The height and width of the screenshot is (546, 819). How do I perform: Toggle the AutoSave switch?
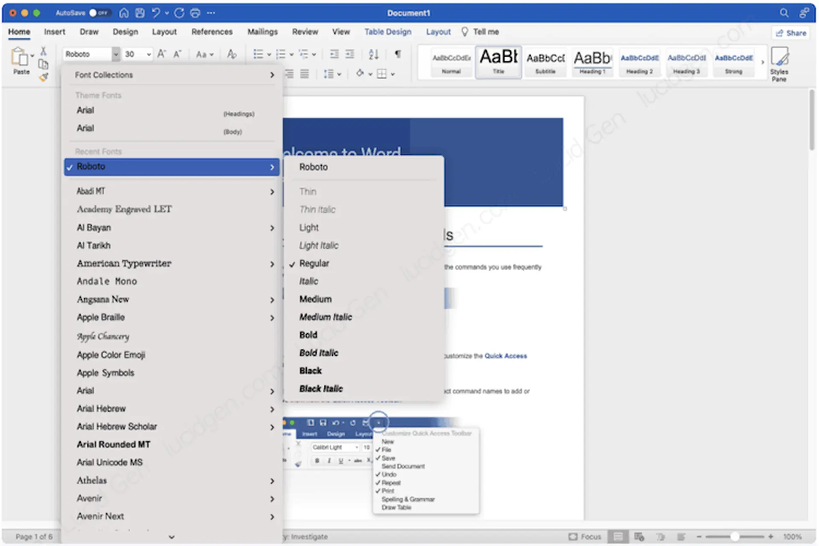[99, 13]
